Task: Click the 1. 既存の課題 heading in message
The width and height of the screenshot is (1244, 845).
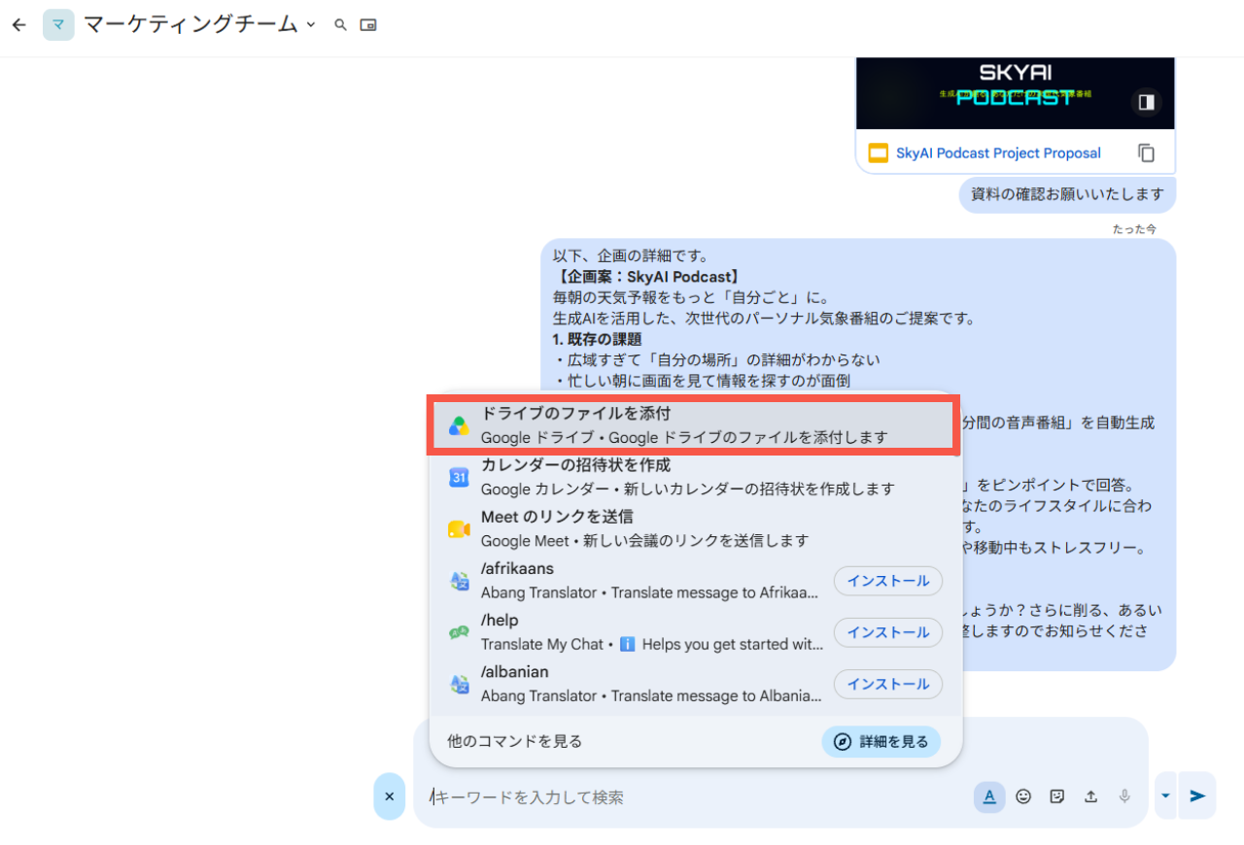Action: pyautogui.click(x=597, y=339)
